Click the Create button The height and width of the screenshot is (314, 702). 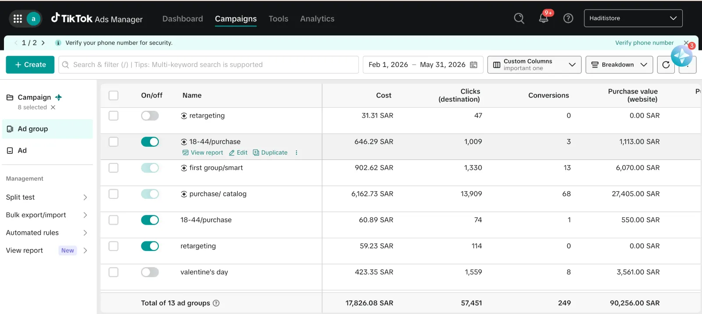30,65
